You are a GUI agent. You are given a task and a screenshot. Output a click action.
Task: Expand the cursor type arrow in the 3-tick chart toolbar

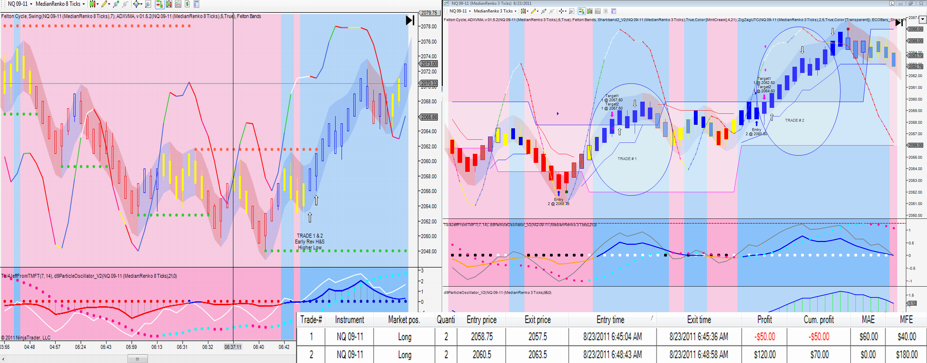click(566, 11)
